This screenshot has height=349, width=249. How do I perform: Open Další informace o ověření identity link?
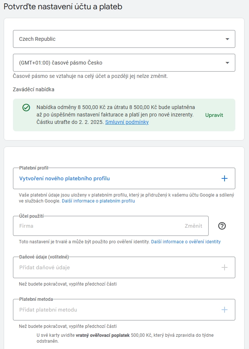(x=186, y=242)
